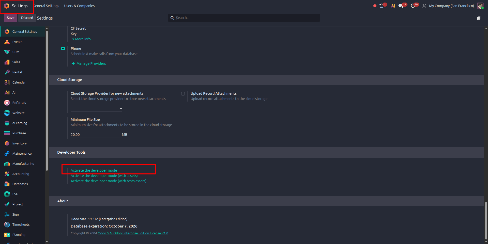Enable Upload Record Attachments checkbox

tap(183, 94)
